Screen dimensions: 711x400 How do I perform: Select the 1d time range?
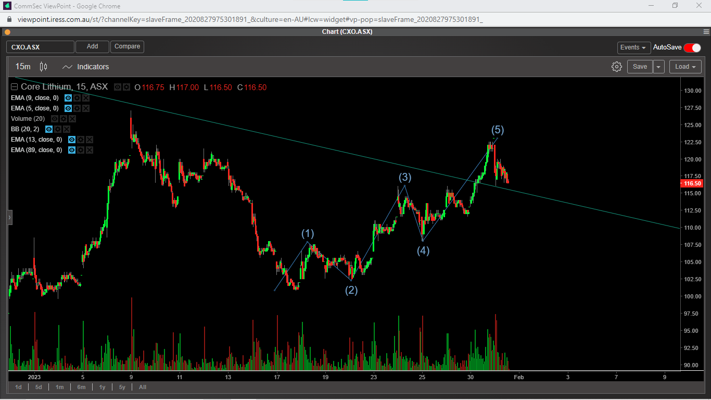tap(18, 387)
